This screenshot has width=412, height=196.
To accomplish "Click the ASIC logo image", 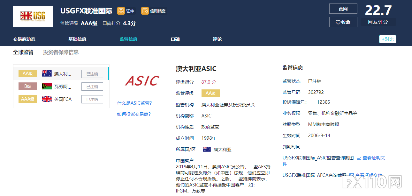I will click(x=142, y=81).
